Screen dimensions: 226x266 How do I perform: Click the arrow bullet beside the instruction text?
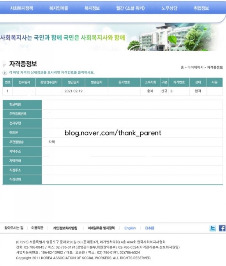5,73
